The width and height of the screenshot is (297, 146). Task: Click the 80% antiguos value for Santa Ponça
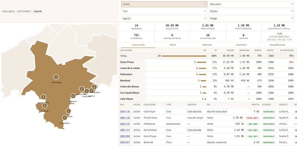291,62
